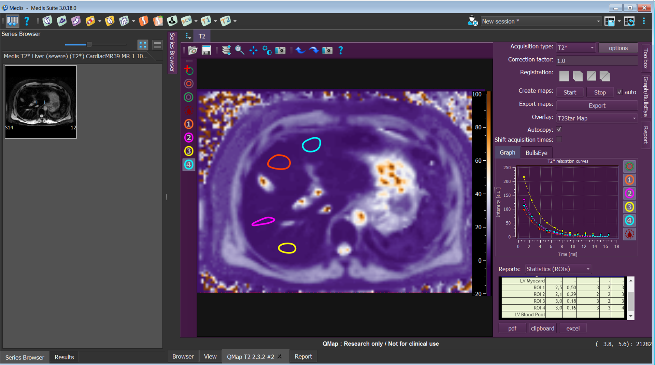Click the zoom magnifier tool
The height and width of the screenshot is (365, 655).
[x=240, y=50]
